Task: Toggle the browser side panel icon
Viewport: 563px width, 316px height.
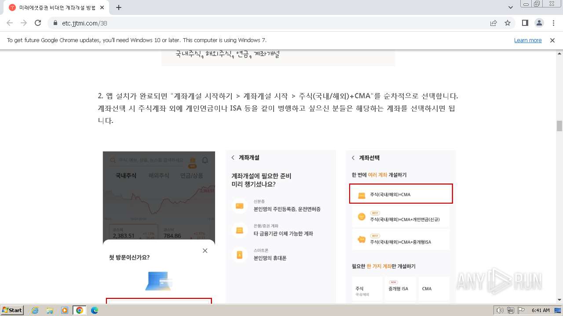Action: point(525,23)
